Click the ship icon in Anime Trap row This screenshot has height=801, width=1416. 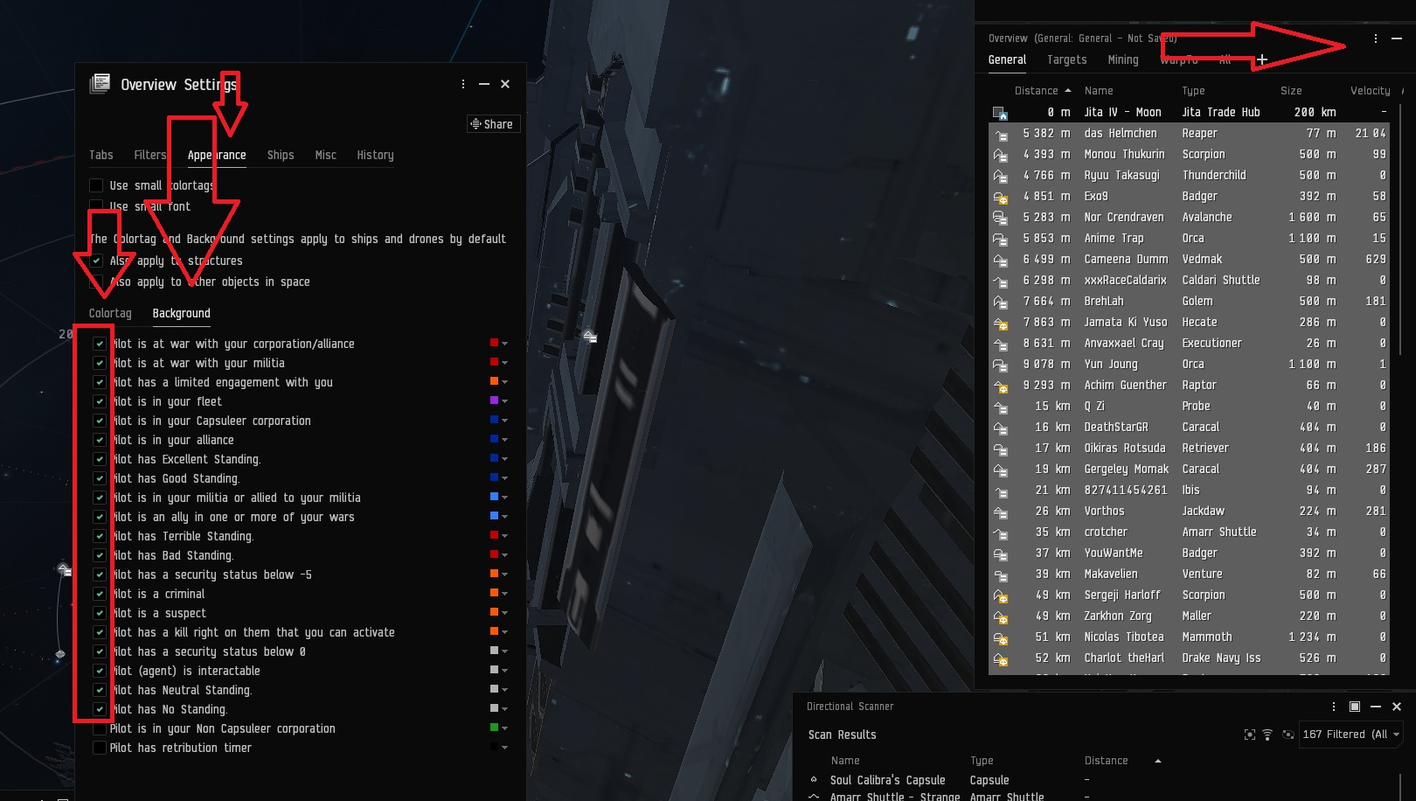point(1000,239)
